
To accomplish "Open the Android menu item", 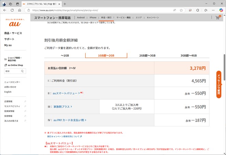I will tap(81, 17).
